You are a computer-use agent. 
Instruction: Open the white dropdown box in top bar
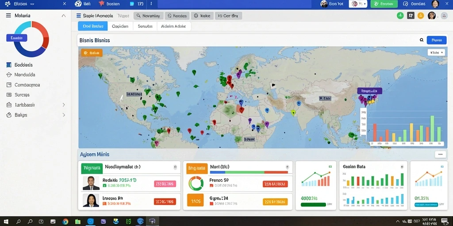tap(358, 4)
